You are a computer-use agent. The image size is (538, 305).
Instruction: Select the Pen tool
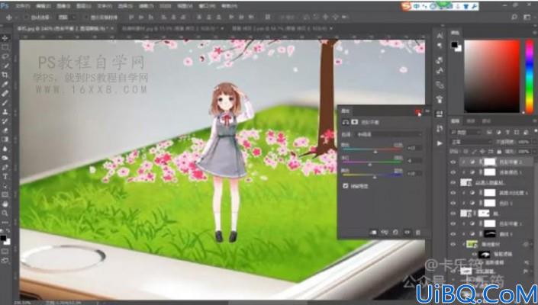[5, 168]
